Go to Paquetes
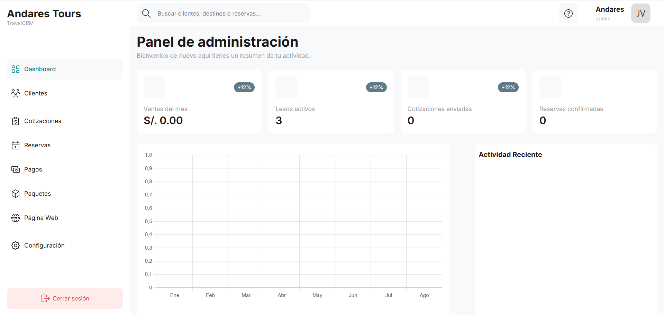 point(65,194)
